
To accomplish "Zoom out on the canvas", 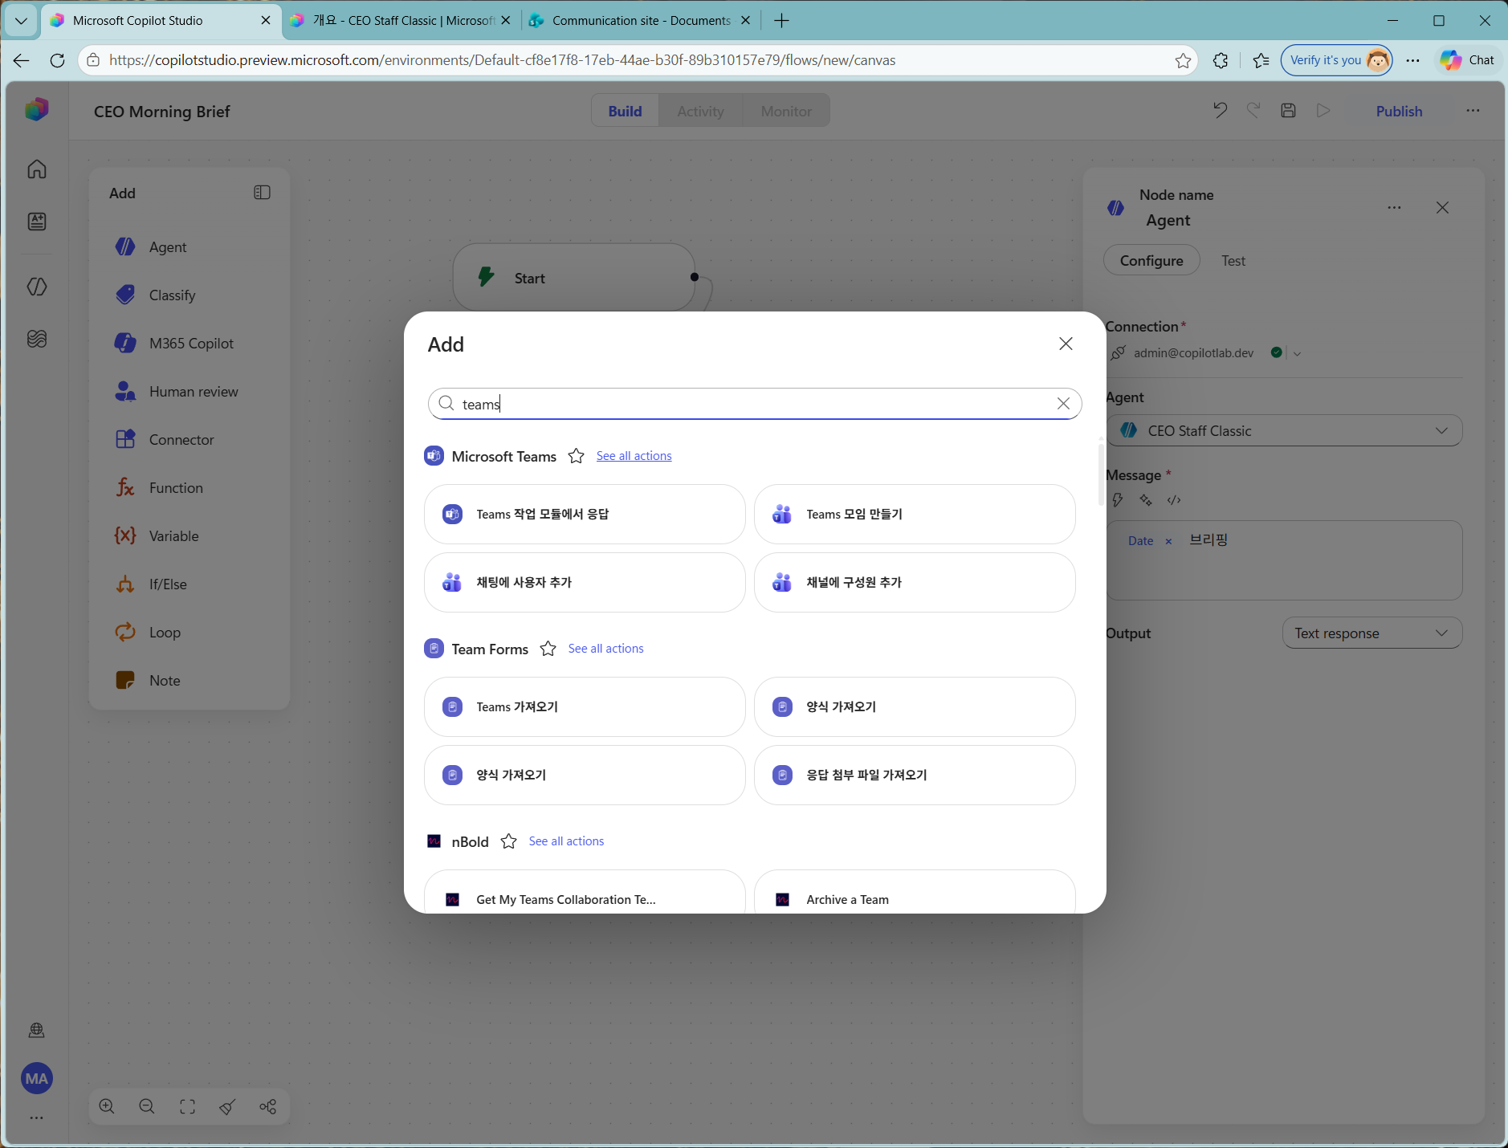I will [147, 1107].
